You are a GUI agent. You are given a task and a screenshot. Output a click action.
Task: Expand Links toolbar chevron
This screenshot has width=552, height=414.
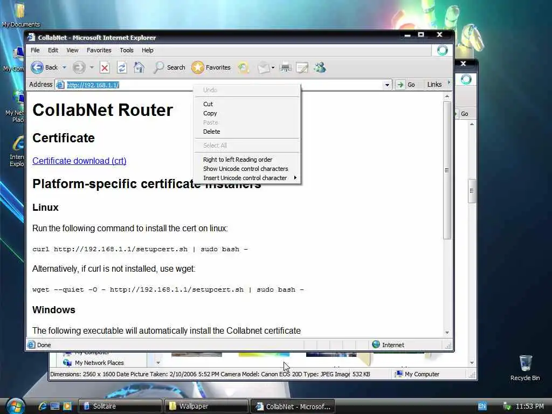(x=449, y=82)
